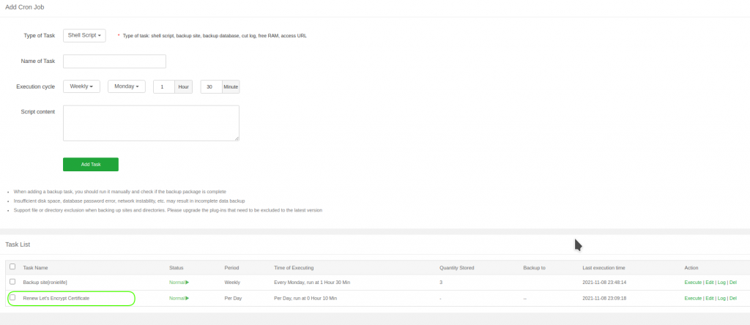
Task: Click the green Add Task button
Action: 91,165
